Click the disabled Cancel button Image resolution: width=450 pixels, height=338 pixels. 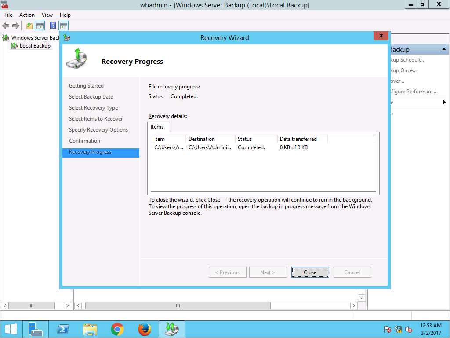(x=352, y=272)
